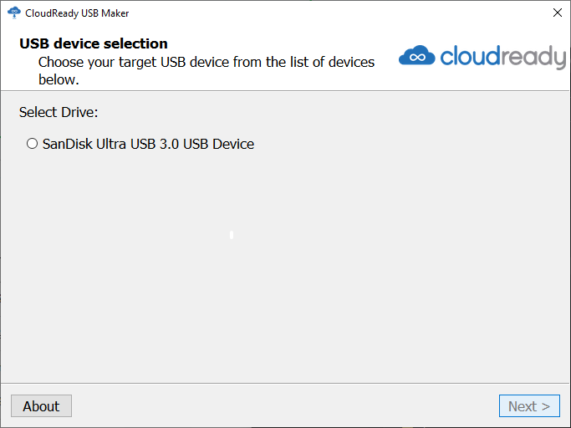This screenshot has width=571, height=428.
Task: Open the About dialog
Action: point(41,406)
